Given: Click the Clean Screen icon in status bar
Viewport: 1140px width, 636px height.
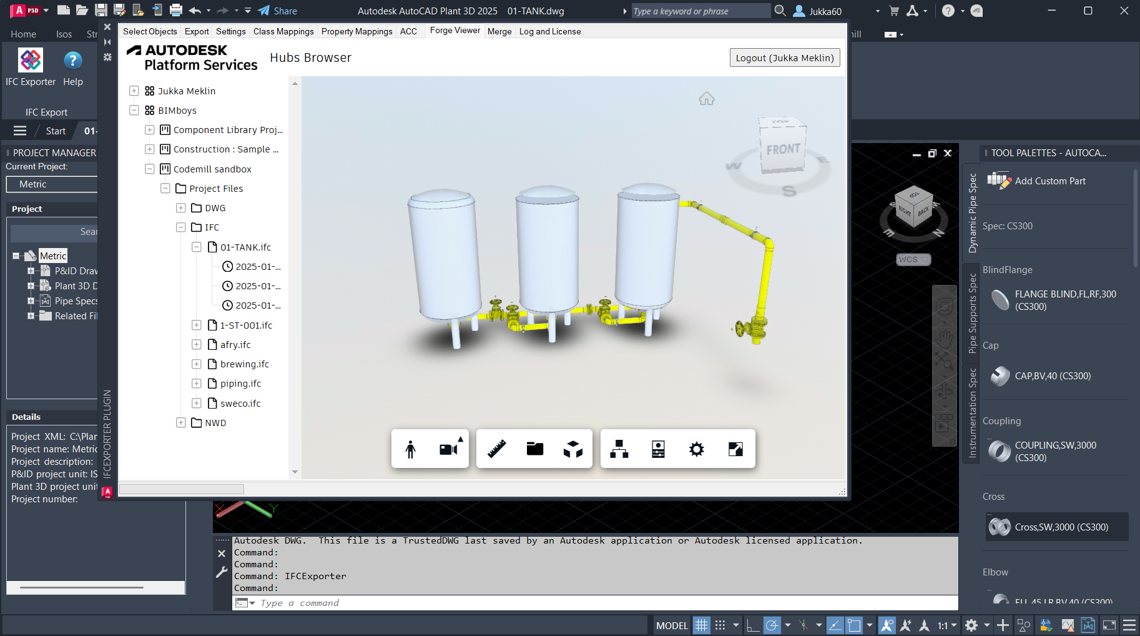Looking at the screenshot, I should click(x=1109, y=625).
